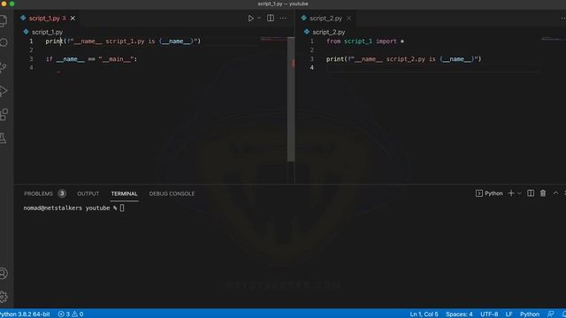Click line 3 print statement in script_2.py
The width and height of the screenshot is (566, 318).
403,59
